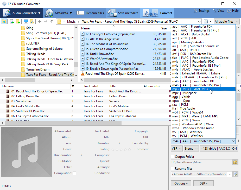Click the edit filename template icon

coord(235,174)
